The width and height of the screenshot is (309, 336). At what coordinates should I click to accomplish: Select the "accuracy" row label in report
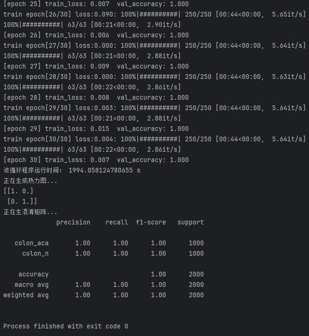coord(33,274)
